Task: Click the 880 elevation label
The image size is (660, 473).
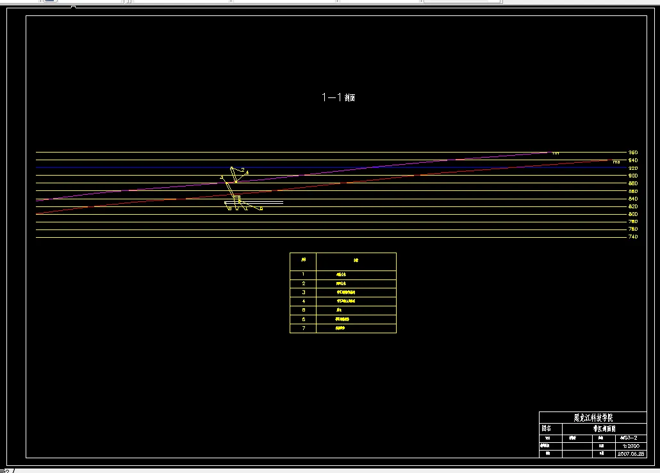Action: (x=632, y=183)
